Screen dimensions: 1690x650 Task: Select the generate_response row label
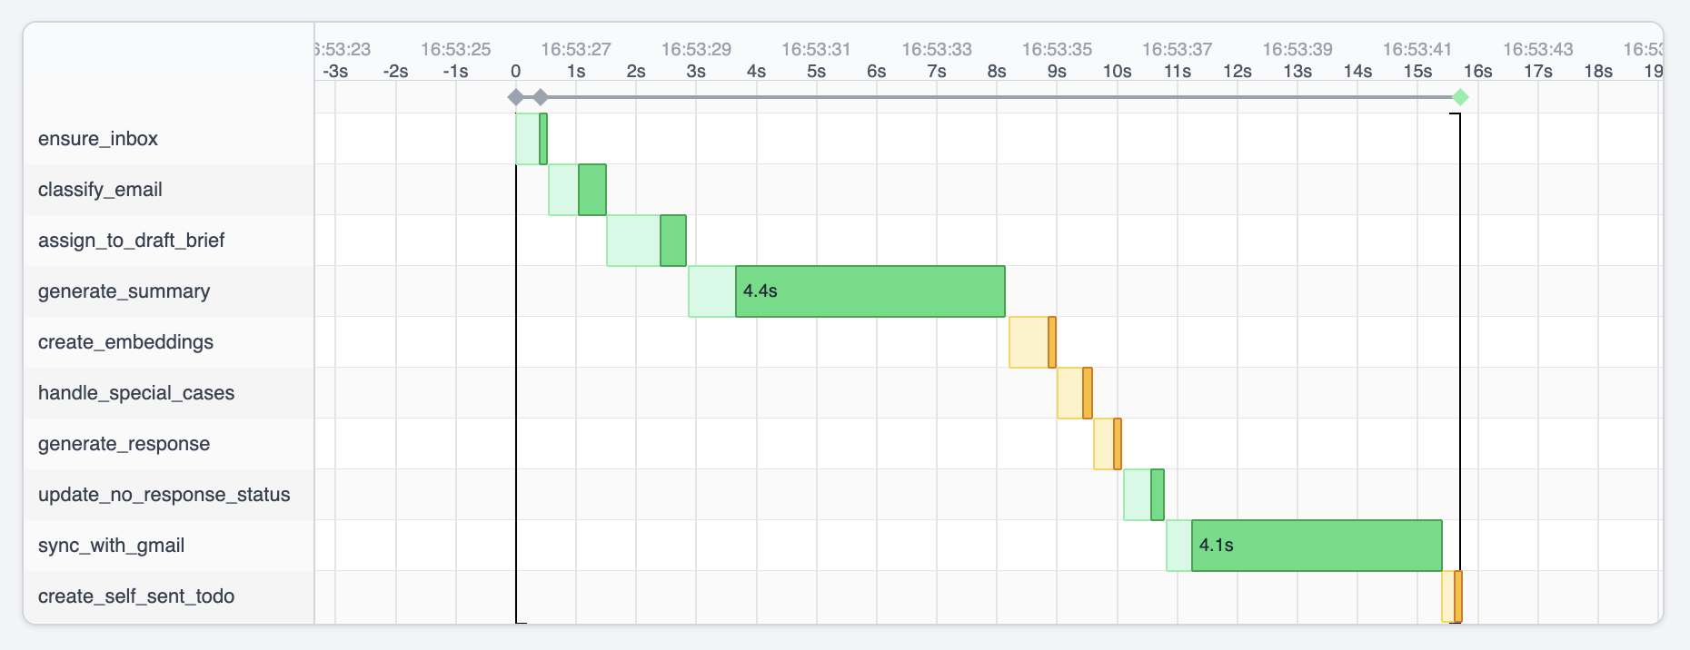[124, 444]
